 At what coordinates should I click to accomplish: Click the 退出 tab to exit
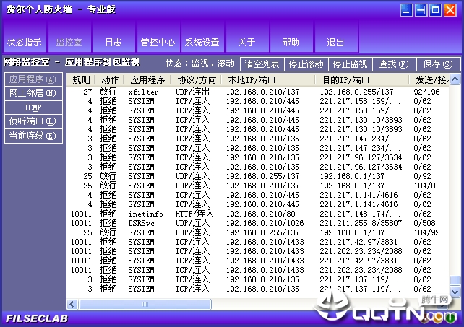point(336,37)
